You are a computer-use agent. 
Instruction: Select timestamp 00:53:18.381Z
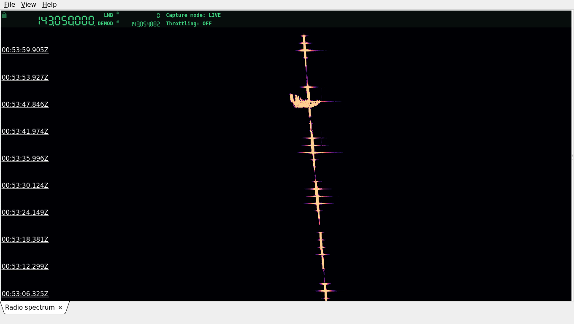pyautogui.click(x=25, y=239)
